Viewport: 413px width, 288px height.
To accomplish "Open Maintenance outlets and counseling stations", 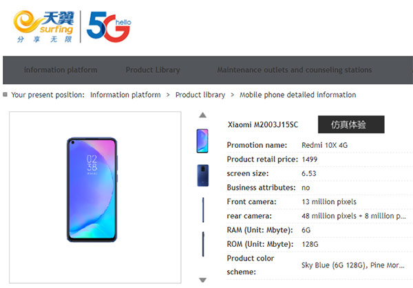I will click(295, 70).
